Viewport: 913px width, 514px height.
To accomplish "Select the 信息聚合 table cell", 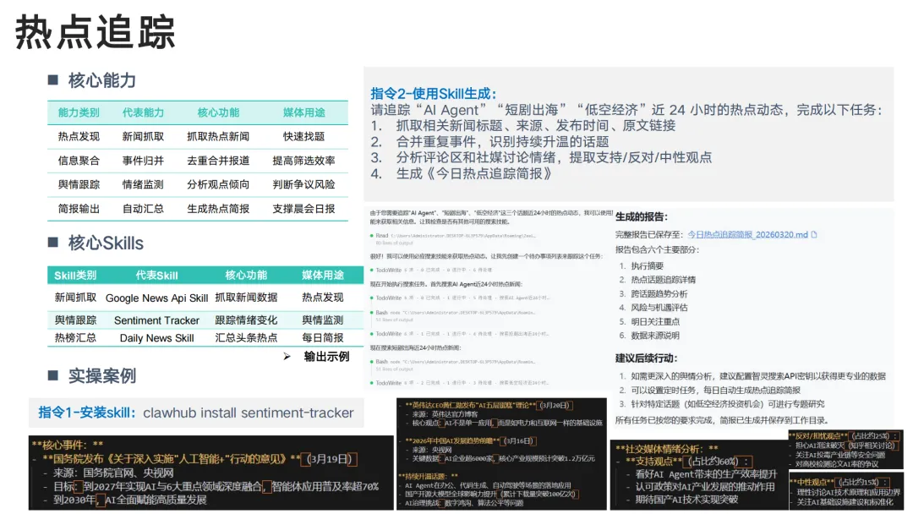I will click(x=79, y=161).
